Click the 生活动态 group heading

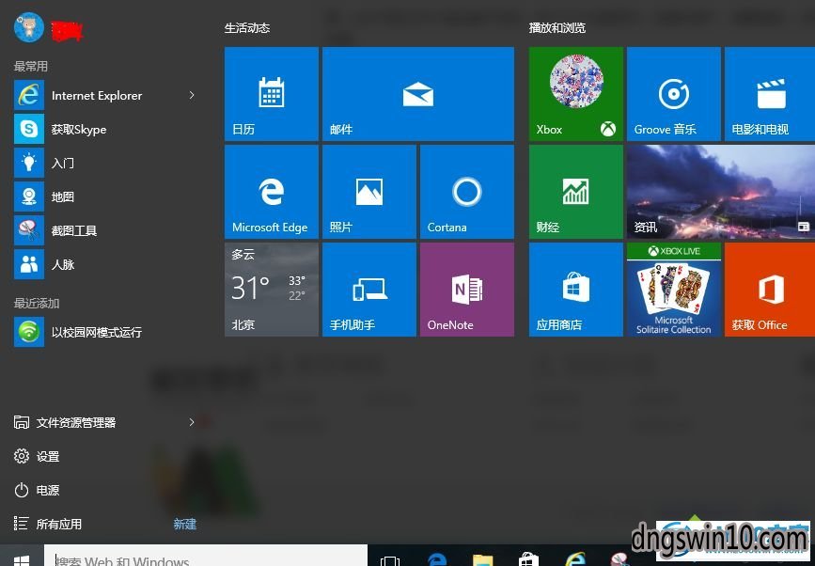pyautogui.click(x=247, y=27)
